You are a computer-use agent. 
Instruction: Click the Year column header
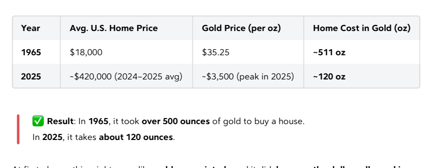(31, 28)
